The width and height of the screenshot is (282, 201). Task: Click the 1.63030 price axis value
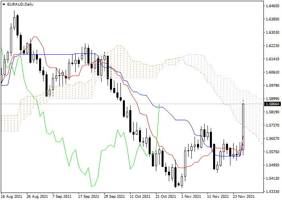click(x=272, y=33)
